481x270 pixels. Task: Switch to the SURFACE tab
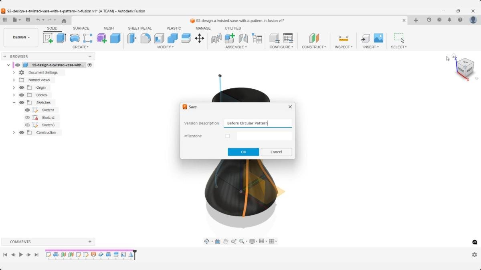(x=81, y=28)
